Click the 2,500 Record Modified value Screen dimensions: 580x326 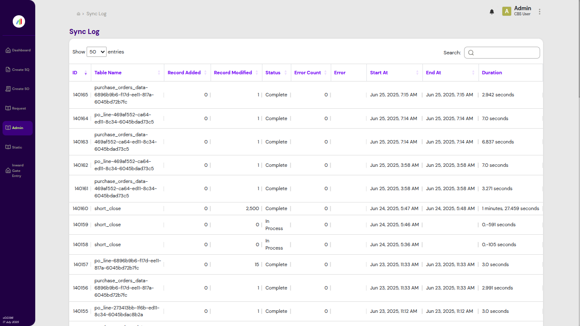pos(252,208)
